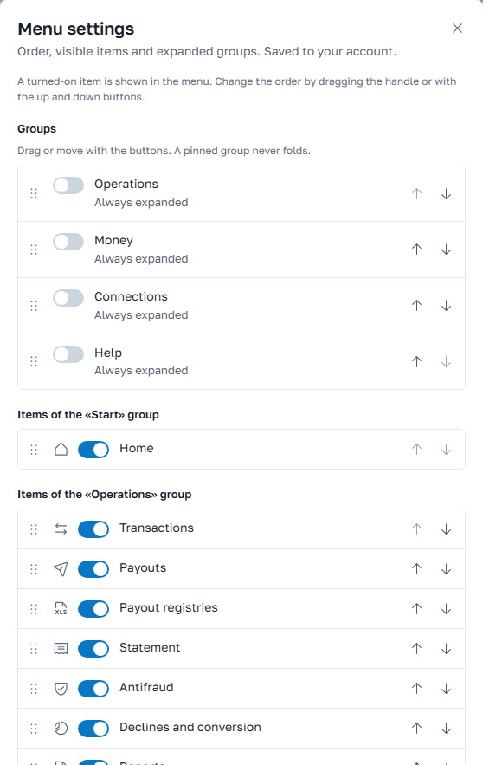Image resolution: width=483 pixels, height=765 pixels.
Task: Turn off the Statement menu item
Action: 93,648
